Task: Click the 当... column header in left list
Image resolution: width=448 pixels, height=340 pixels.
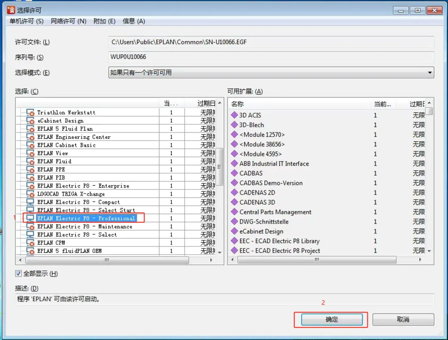Action: click(171, 103)
